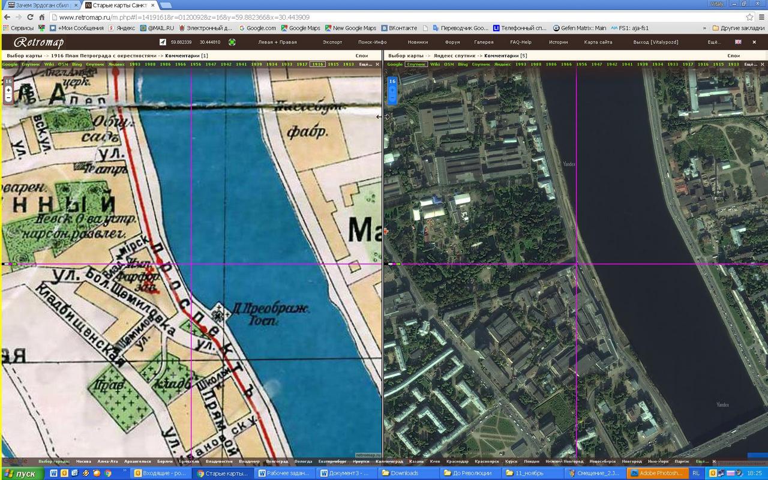This screenshot has width=768, height=480.
Task: Open the 'Downloads' folder in the taskbar
Action: (405, 473)
